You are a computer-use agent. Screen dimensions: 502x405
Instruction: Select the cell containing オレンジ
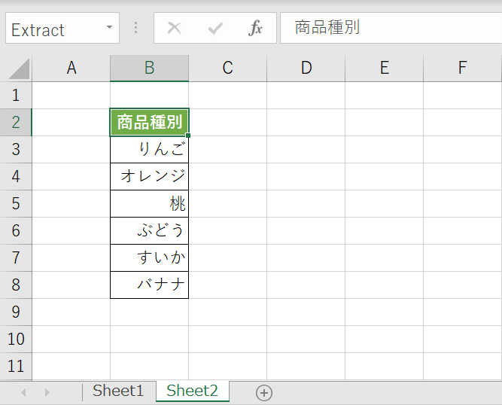click(150, 177)
